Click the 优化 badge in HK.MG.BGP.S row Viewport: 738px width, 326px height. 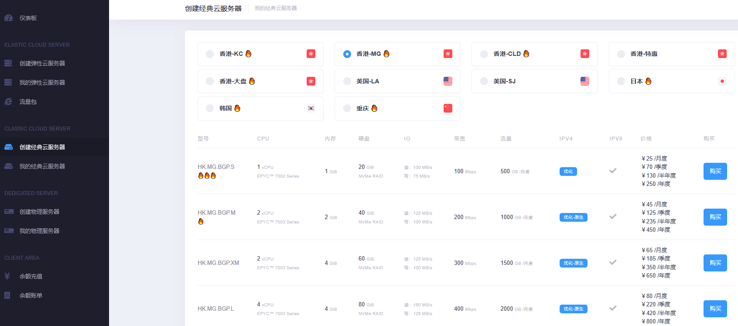[568, 172]
